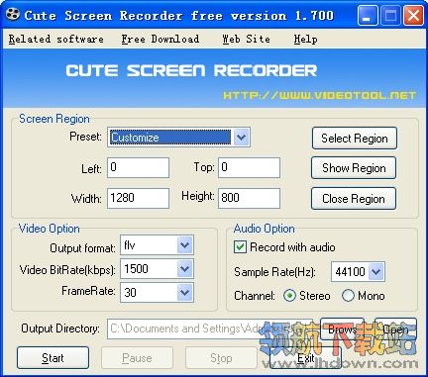Open the Web Site menu
This screenshot has width=428, height=377.
point(246,39)
